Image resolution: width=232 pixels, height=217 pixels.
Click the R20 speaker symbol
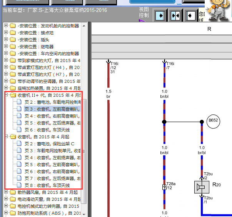coord(202,187)
